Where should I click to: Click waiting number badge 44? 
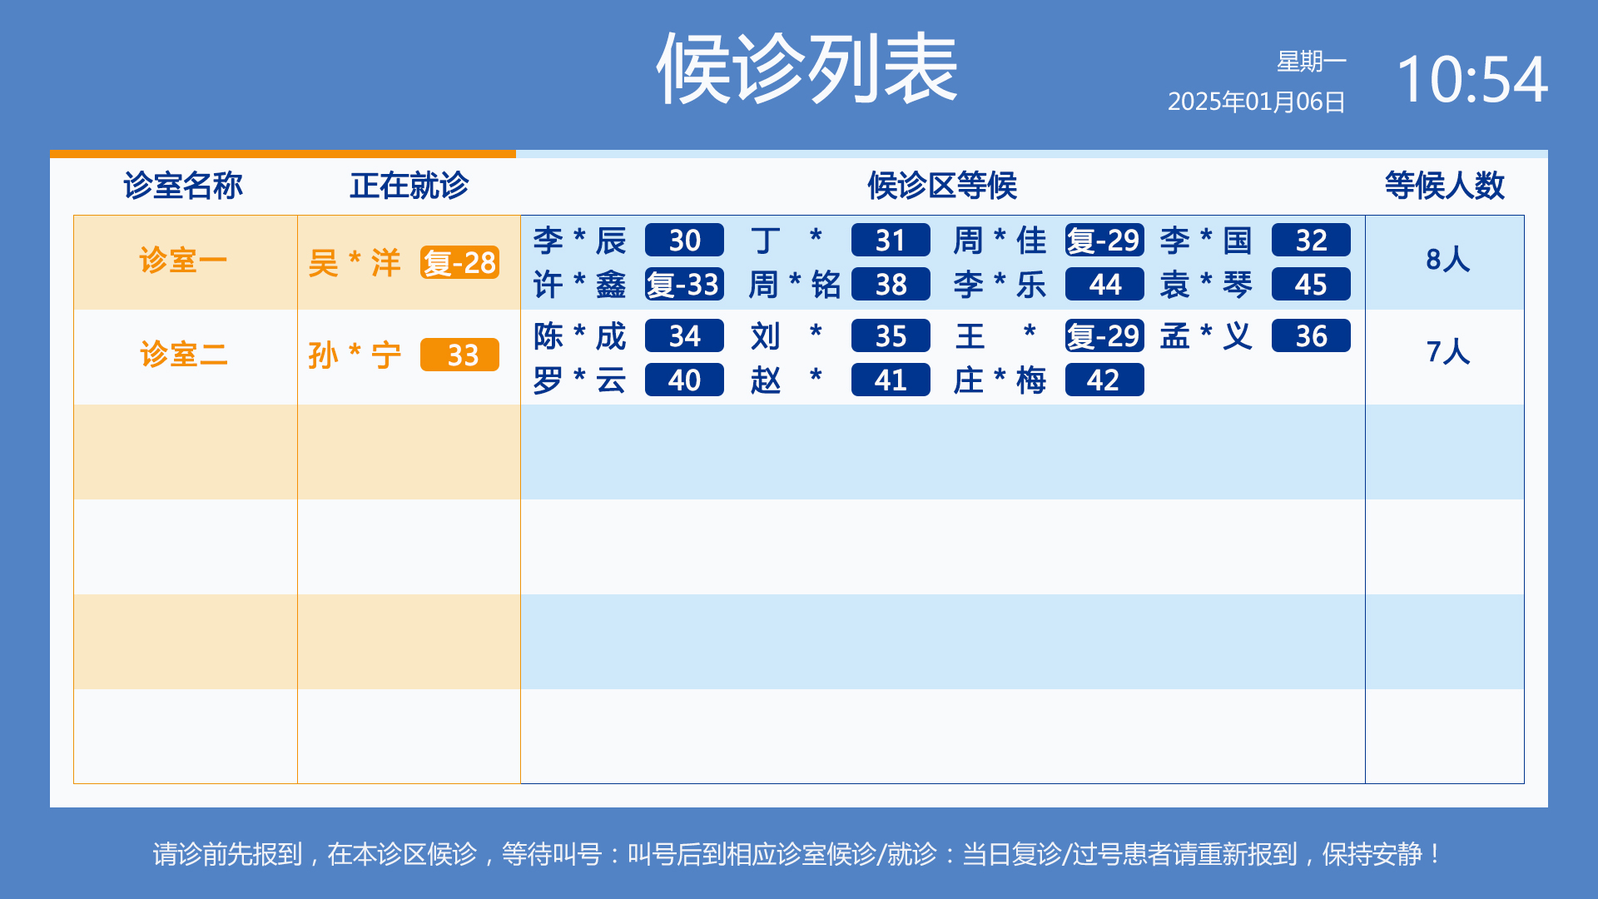coord(1104,285)
